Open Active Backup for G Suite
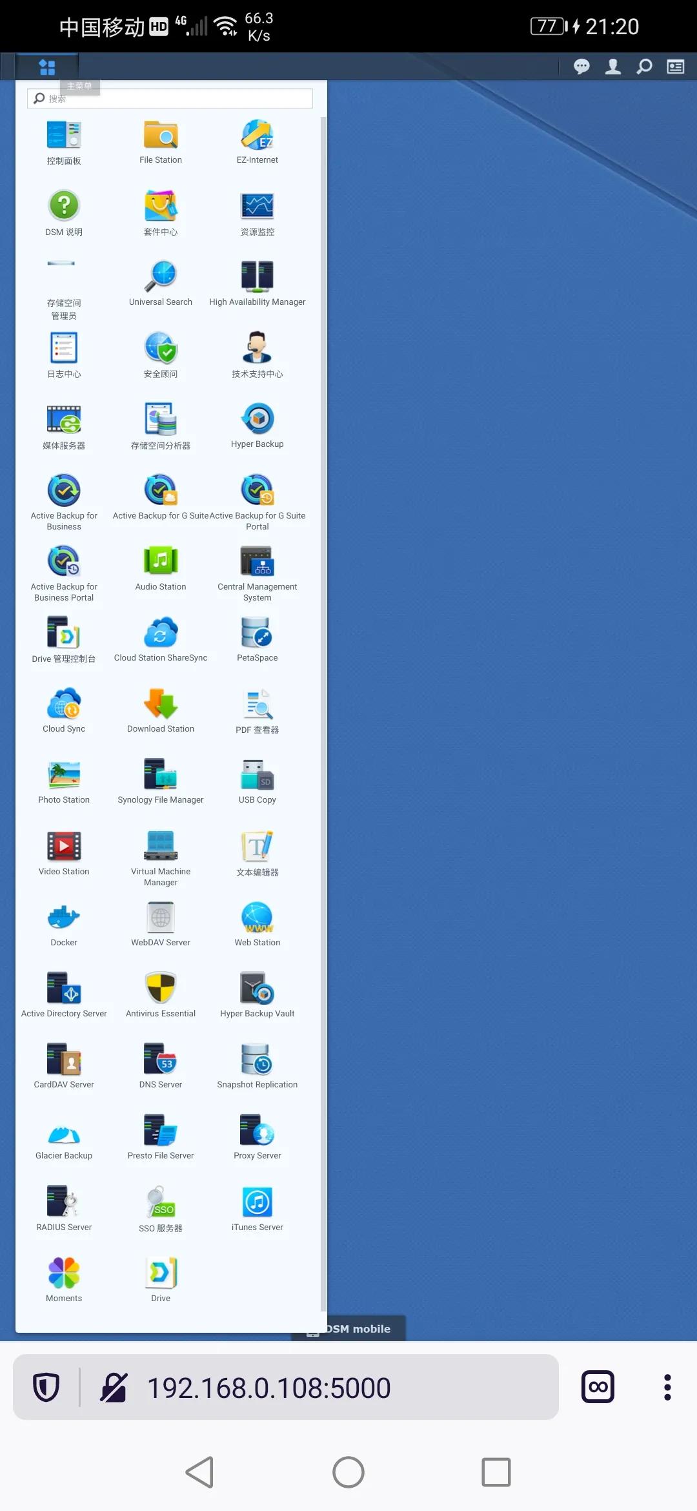697x1511 pixels. tap(161, 498)
